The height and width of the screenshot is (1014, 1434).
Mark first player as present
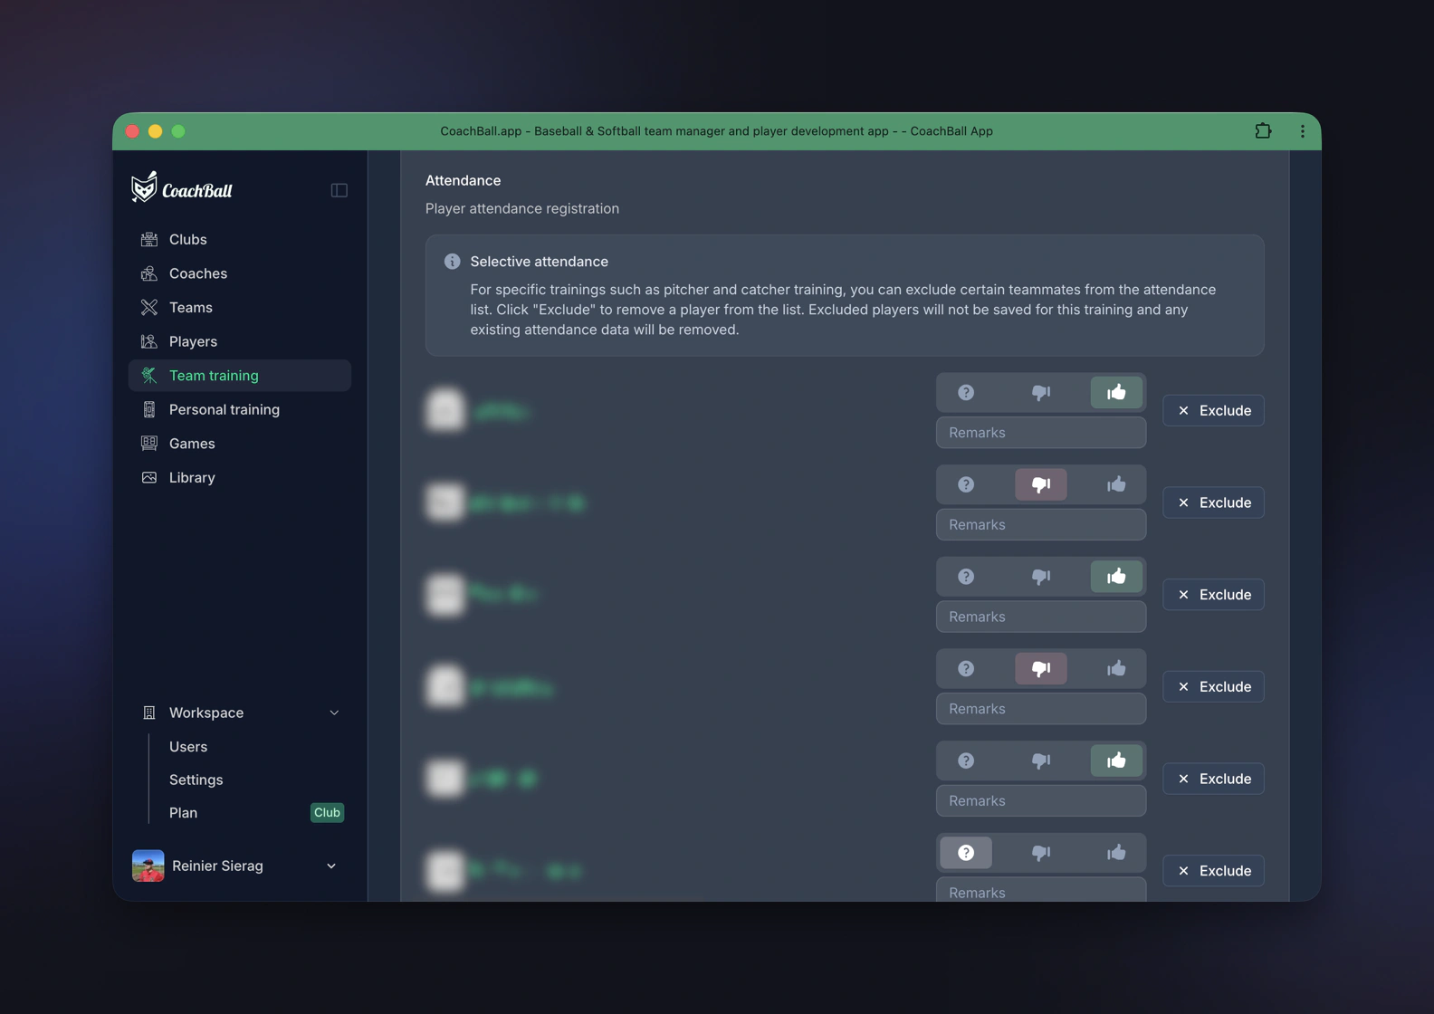tap(1116, 392)
